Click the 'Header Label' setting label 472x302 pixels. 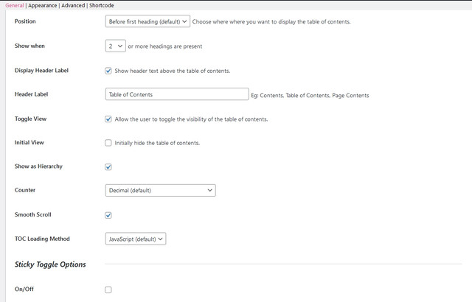31,94
